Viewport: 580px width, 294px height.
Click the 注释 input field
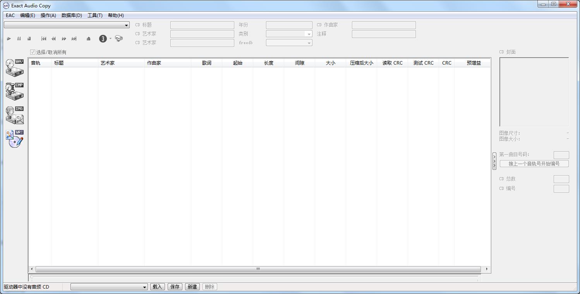pos(384,34)
